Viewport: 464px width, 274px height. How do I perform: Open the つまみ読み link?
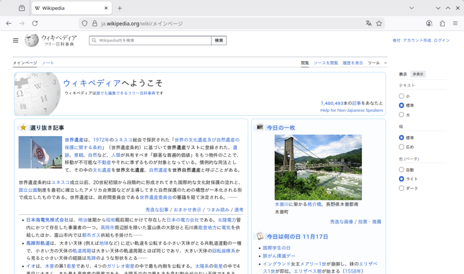coord(217,210)
